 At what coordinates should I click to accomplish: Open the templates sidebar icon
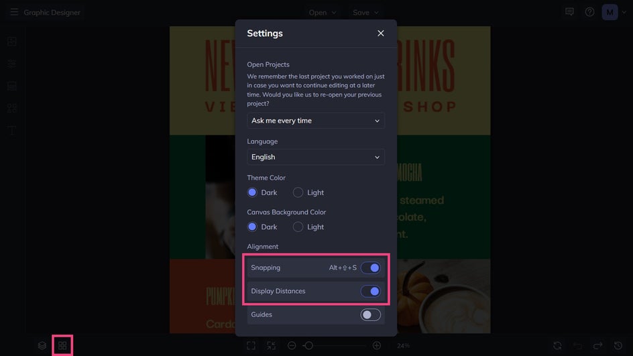click(x=12, y=86)
